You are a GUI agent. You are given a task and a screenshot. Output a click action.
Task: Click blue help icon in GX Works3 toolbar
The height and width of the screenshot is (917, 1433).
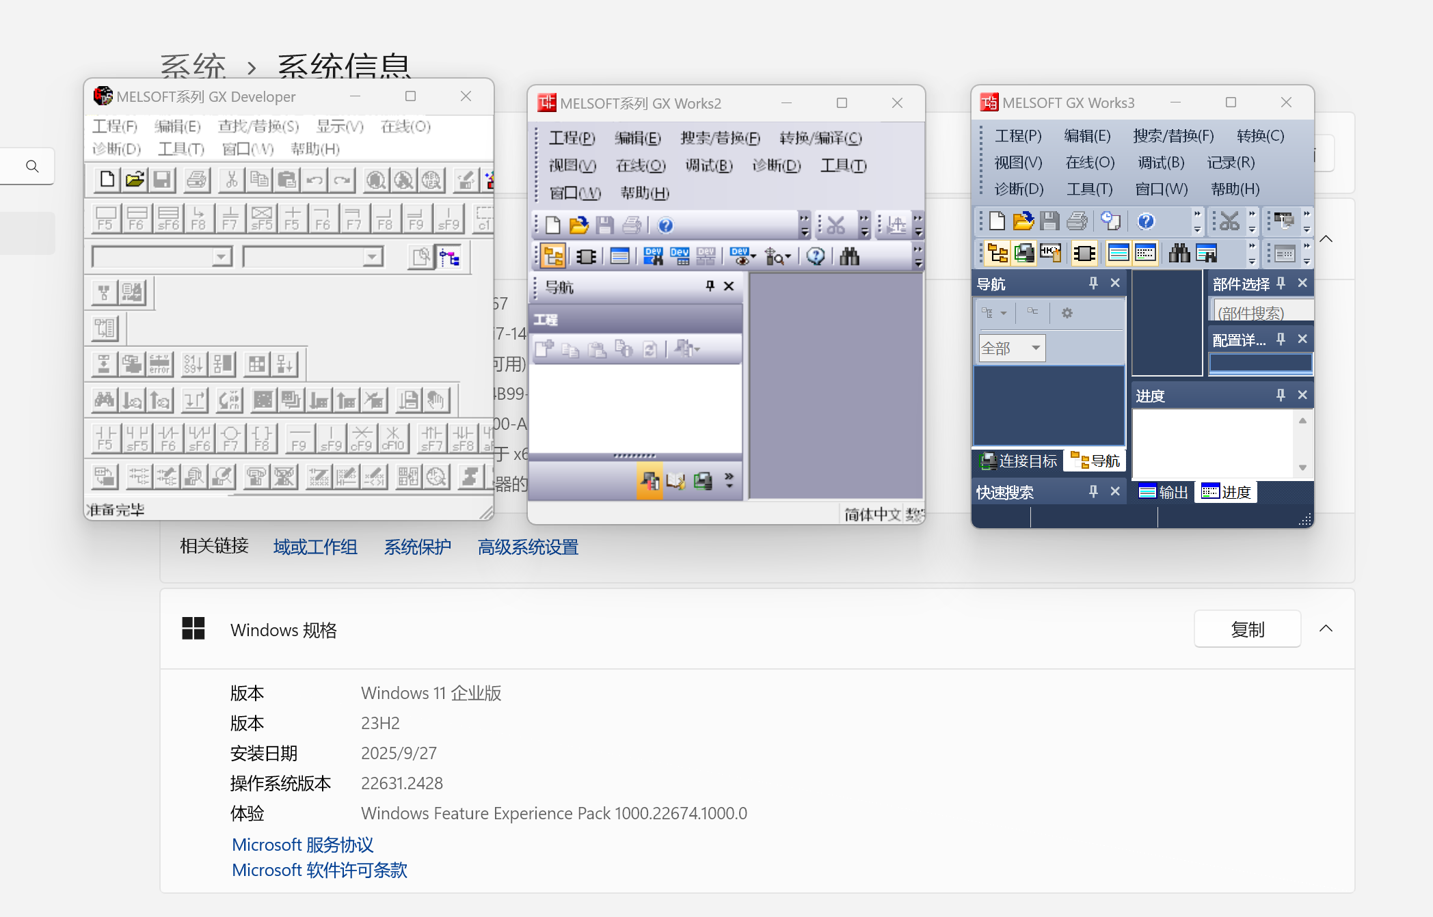coord(1146,221)
